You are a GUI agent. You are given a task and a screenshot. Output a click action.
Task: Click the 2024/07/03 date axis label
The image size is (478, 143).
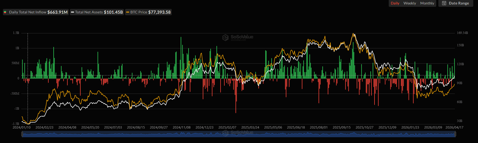(113, 127)
